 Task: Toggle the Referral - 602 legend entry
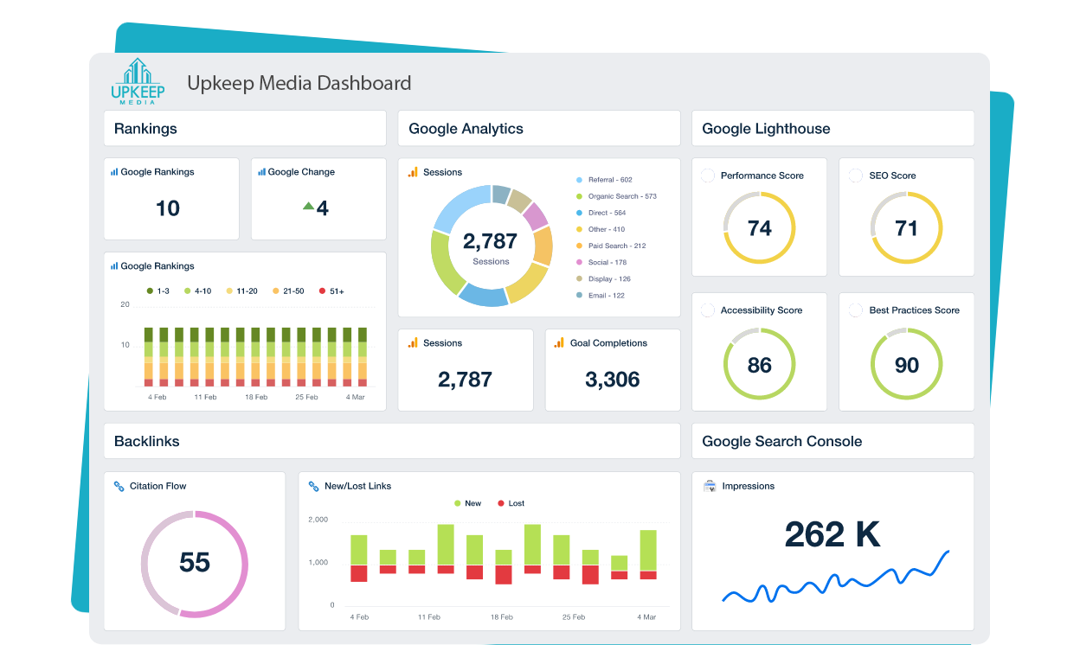[x=604, y=180]
